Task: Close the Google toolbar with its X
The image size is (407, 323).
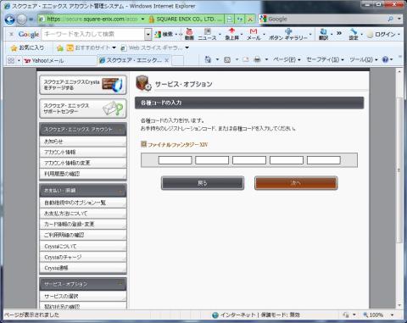Action: point(11,34)
